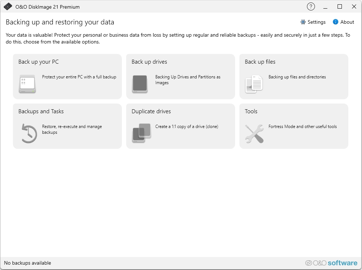Screen dimensions: 362x270
Task: Click the overlapping drives clone icon
Action: [141, 133]
